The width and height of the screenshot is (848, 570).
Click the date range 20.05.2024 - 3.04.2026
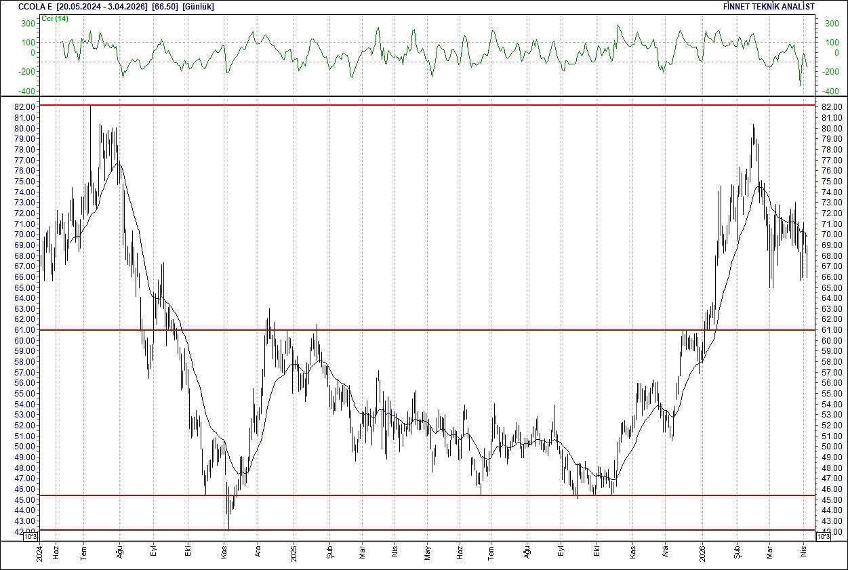pos(100,5)
